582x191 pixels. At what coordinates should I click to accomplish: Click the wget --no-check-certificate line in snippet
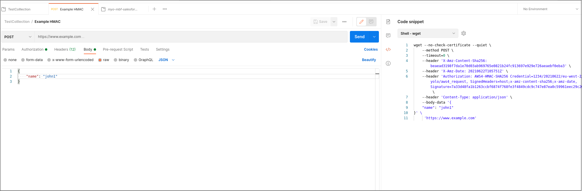tap(452, 45)
